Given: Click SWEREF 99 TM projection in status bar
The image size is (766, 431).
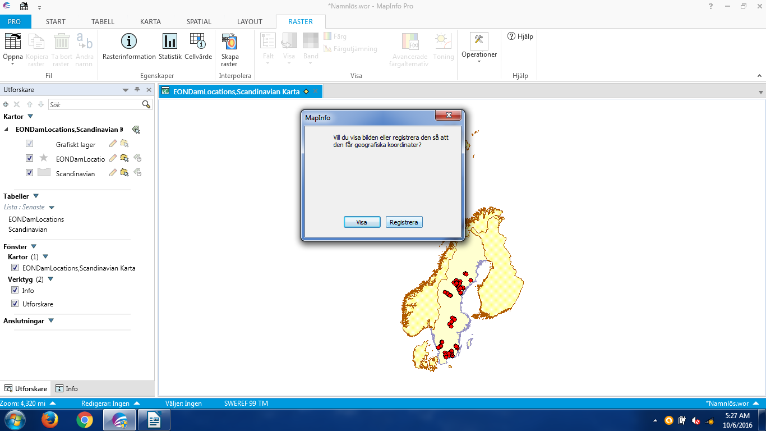Looking at the screenshot, I should 246,403.
